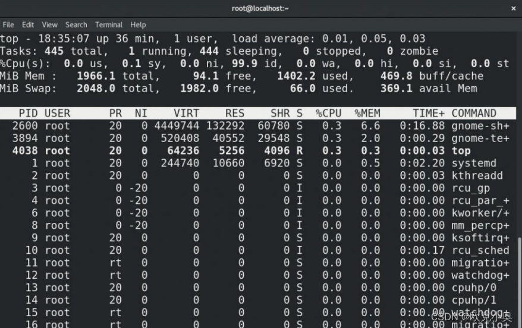This screenshot has width=522, height=328.
Task: Click the PID column header
Action: point(29,113)
